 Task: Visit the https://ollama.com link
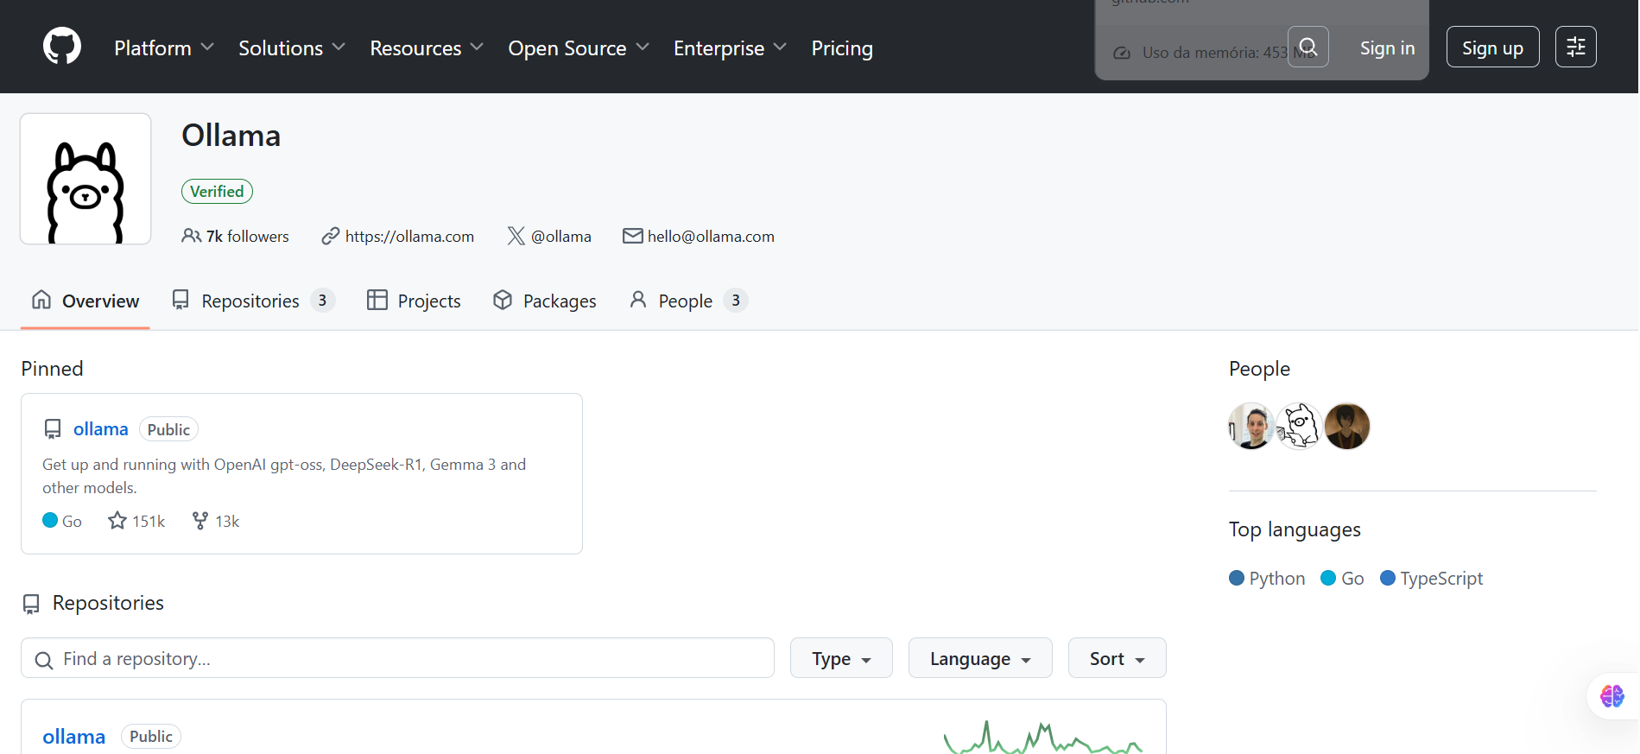point(409,236)
